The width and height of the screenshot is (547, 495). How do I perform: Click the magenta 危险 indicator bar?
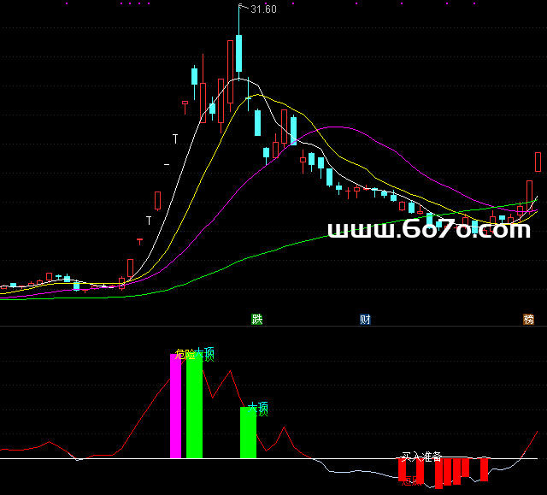(176, 406)
